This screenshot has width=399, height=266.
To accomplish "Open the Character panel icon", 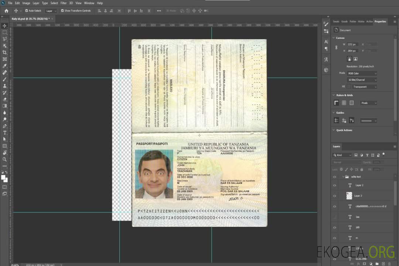I will click(x=326, y=41).
